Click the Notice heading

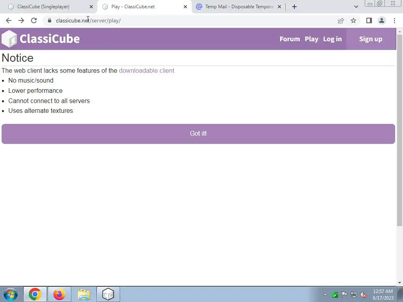[x=17, y=58]
